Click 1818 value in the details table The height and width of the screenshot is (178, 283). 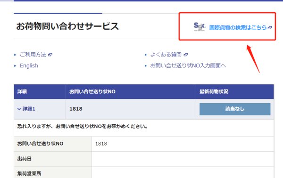101,144
